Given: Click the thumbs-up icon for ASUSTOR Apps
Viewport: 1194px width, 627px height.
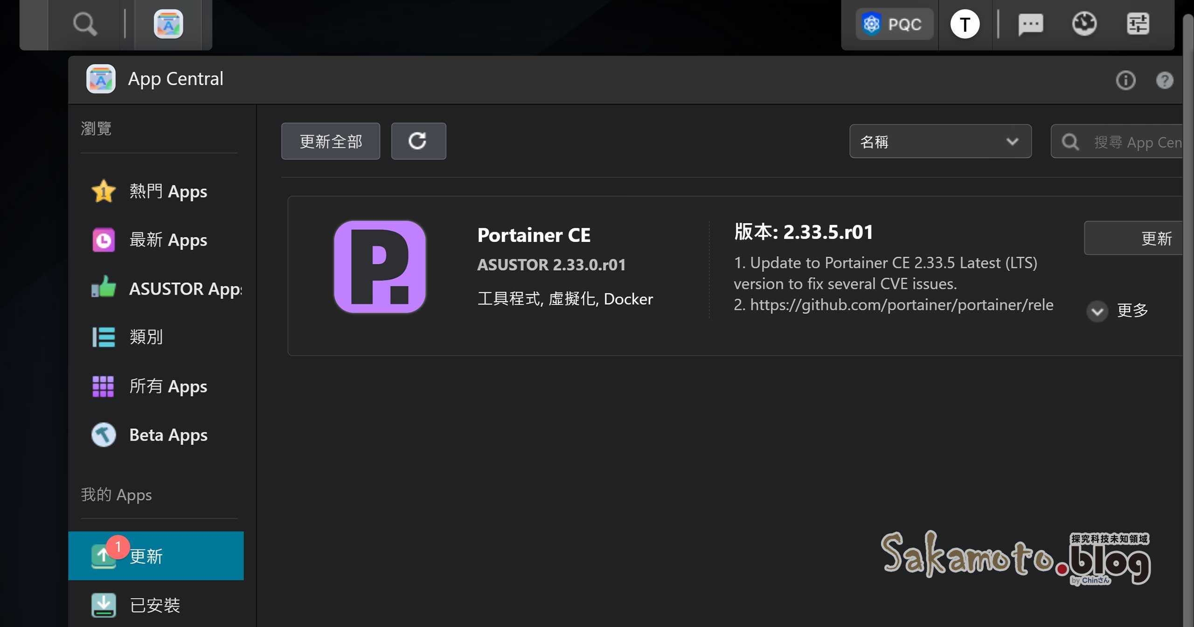Looking at the screenshot, I should pos(103,288).
